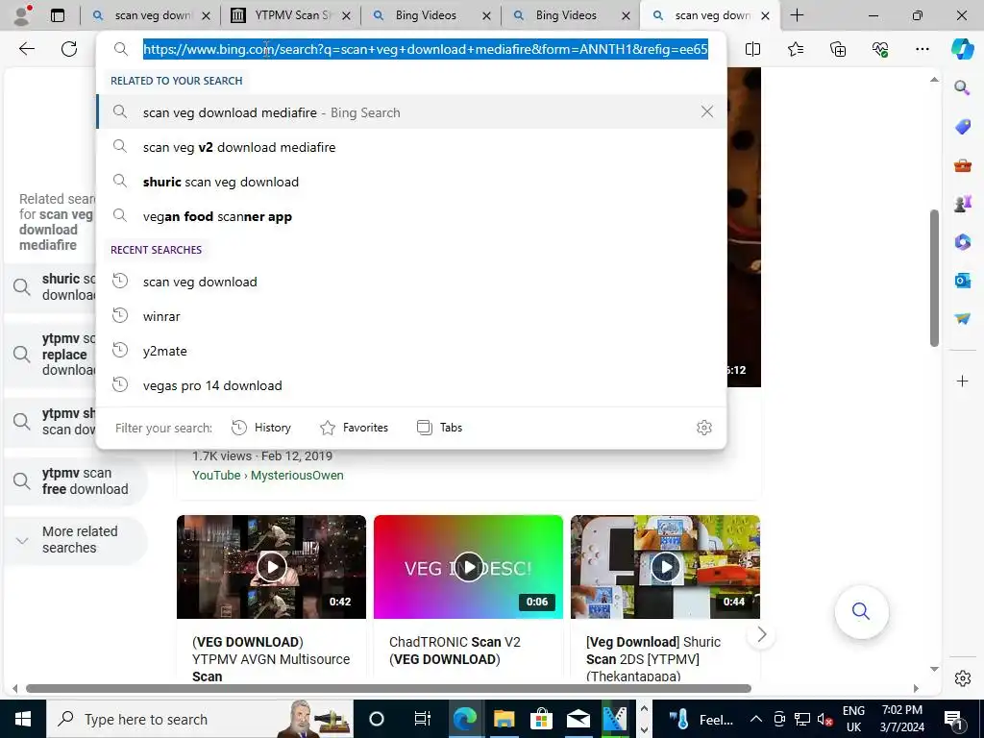
Task: Click related search 'ytpmv scan free download'
Action: pyautogui.click(x=75, y=480)
